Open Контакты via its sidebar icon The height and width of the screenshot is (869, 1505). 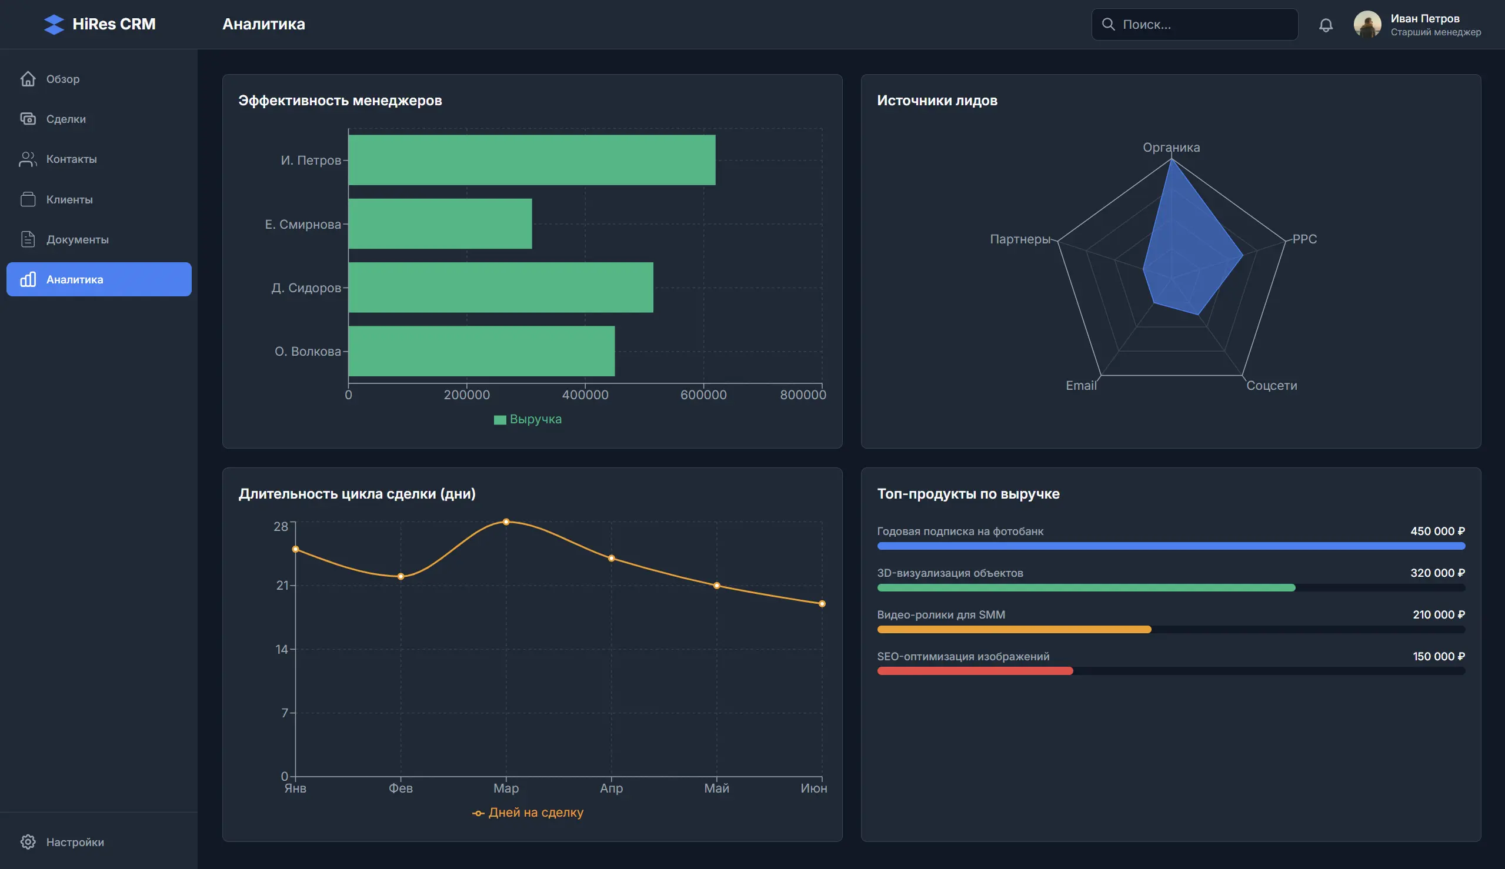tap(29, 159)
